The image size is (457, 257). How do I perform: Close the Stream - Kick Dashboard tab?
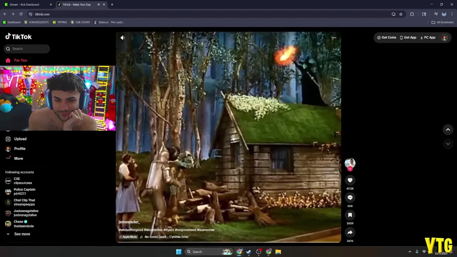(x=51, y=5)
